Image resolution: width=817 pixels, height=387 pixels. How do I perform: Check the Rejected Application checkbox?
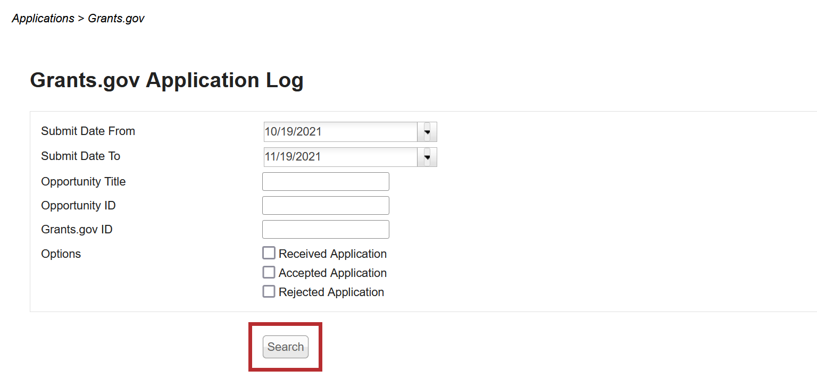[x=269, y=291]
